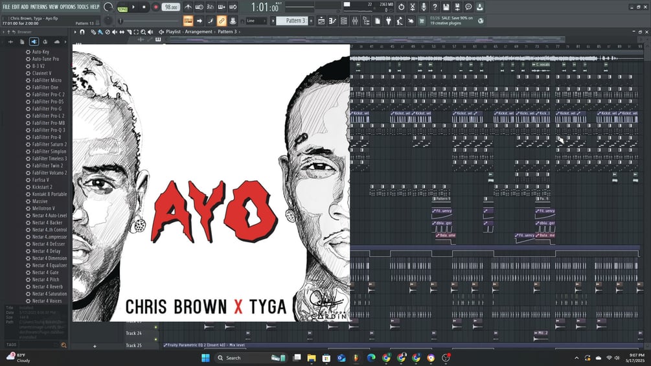
Task: Open the PATTERNS menu
Action: click(39, 6)
